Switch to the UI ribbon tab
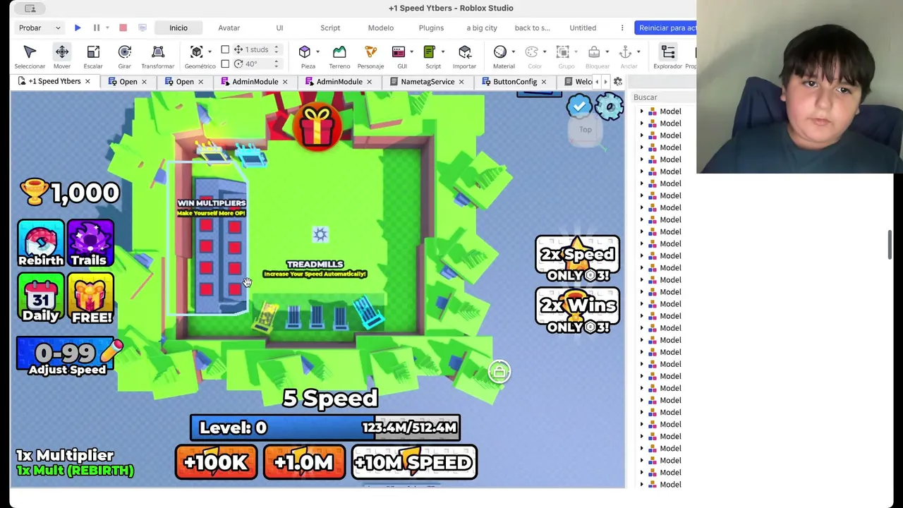The height and width of the screenshot is (508, 903). (279, 28)
